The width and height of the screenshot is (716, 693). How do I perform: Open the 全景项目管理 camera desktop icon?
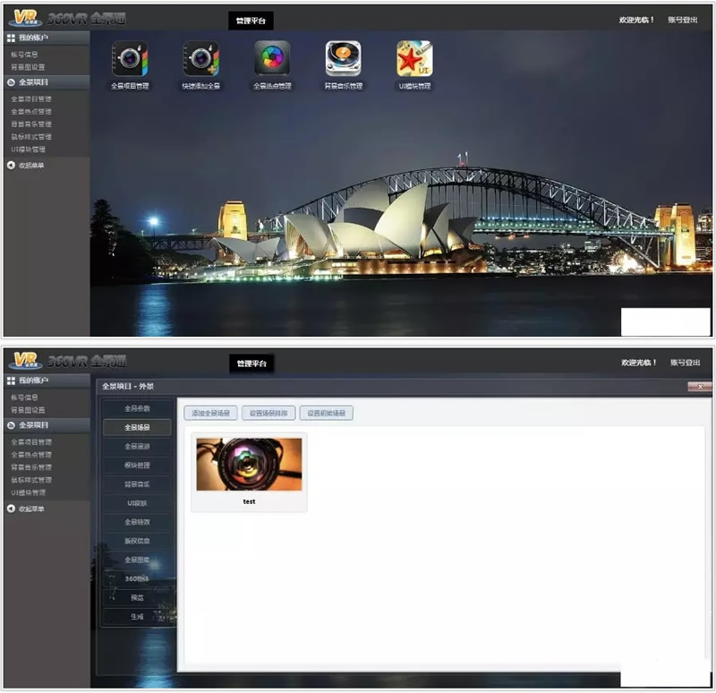(x=130, y=59)
